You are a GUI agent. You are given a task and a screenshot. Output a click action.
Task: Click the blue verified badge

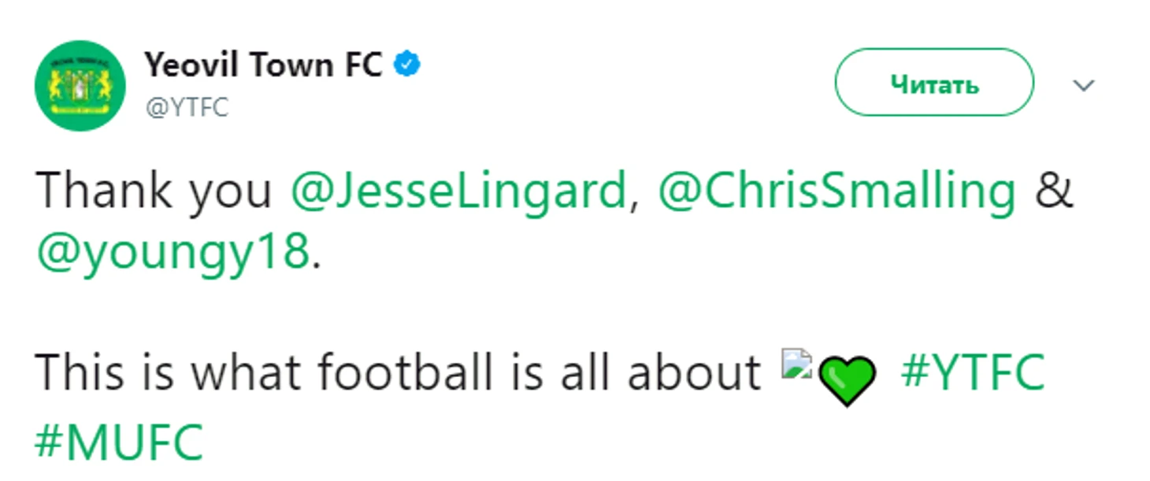point(408,65)
